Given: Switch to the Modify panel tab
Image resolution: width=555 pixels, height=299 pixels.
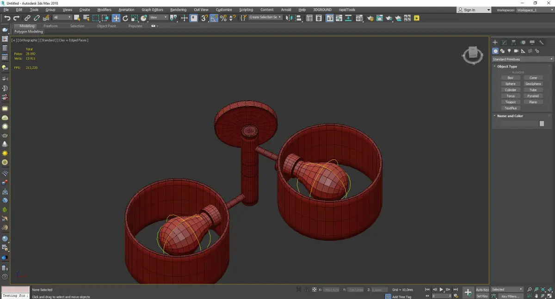Looking at the screenshot, I should pos(504,43).
